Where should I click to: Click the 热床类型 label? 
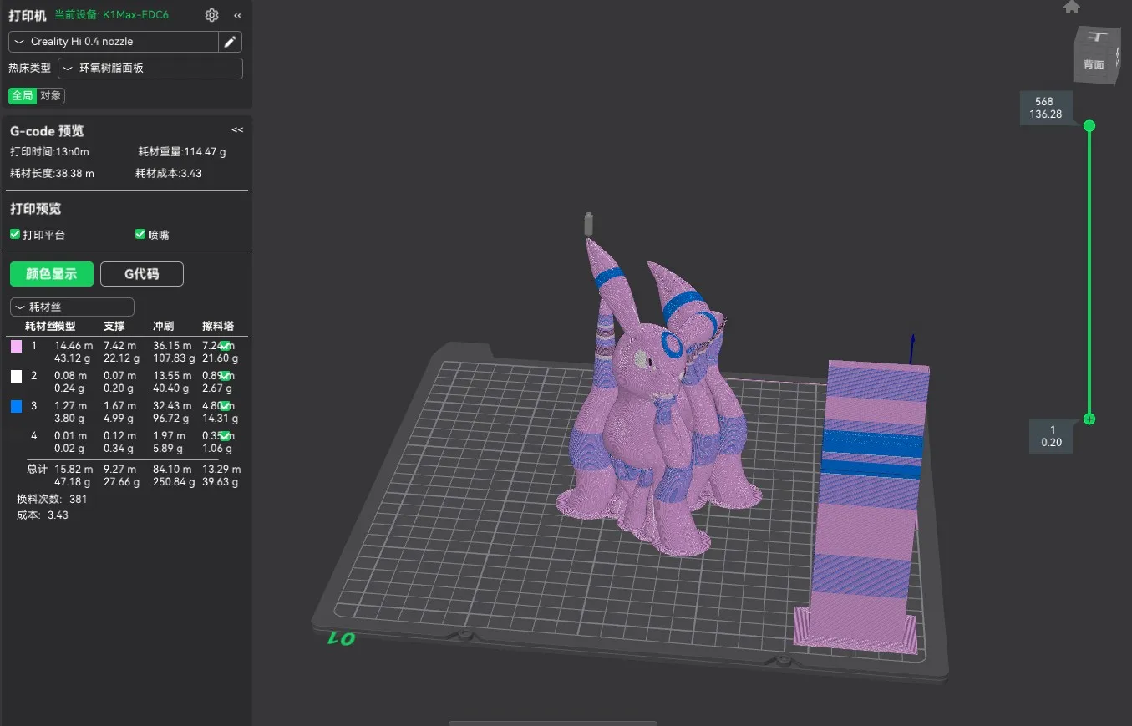(30, 69)
